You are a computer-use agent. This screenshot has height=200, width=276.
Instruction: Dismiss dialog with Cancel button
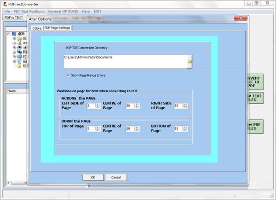coord(116,178)
